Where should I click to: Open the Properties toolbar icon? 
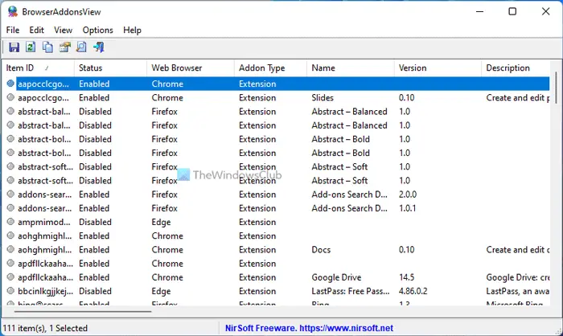[64, 47]
